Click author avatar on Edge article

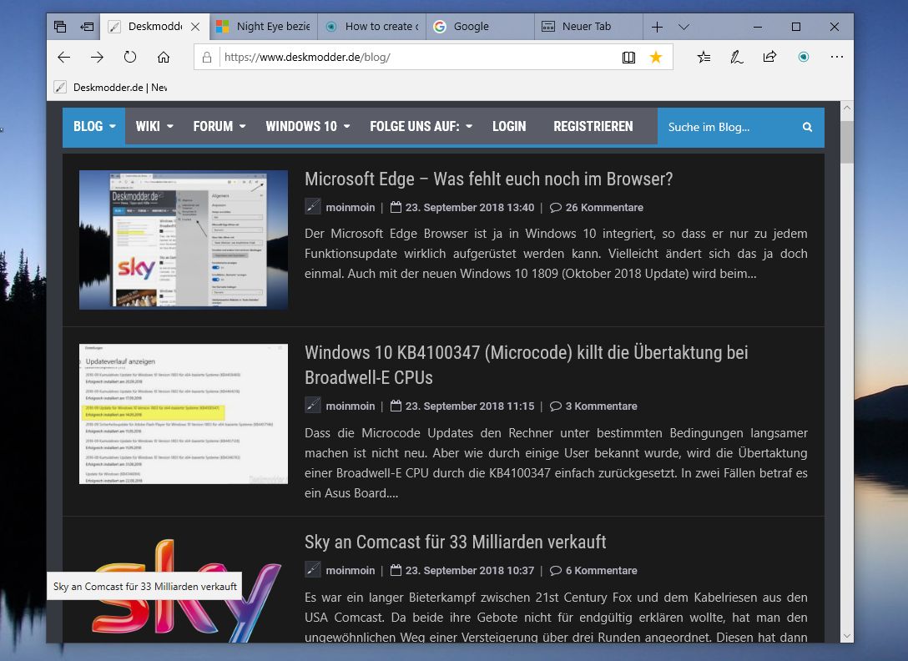click(313, 206)
